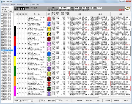
Task: Click the RH SPEEDER app icon in title bar
Action: point(2,1)
